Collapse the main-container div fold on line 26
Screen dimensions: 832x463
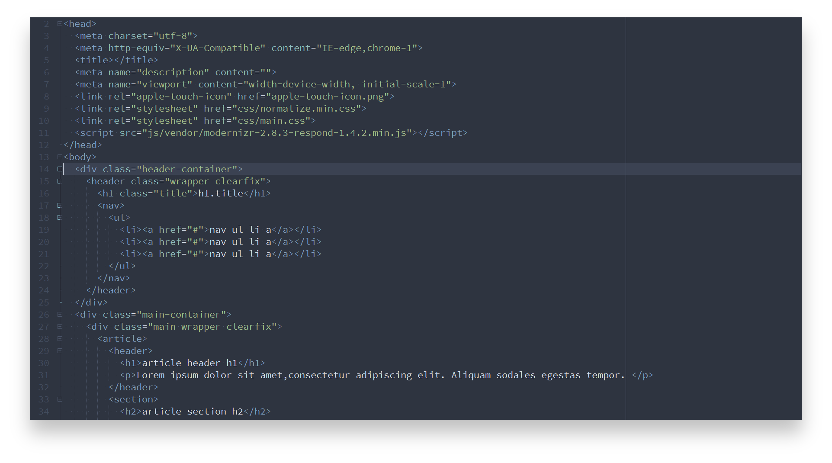click(x=60, y=315)
